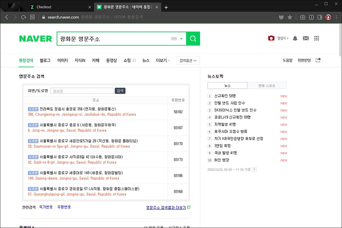
Task: Click the NAVER logo
Action: pyautogui.click(x=35, y=39)
